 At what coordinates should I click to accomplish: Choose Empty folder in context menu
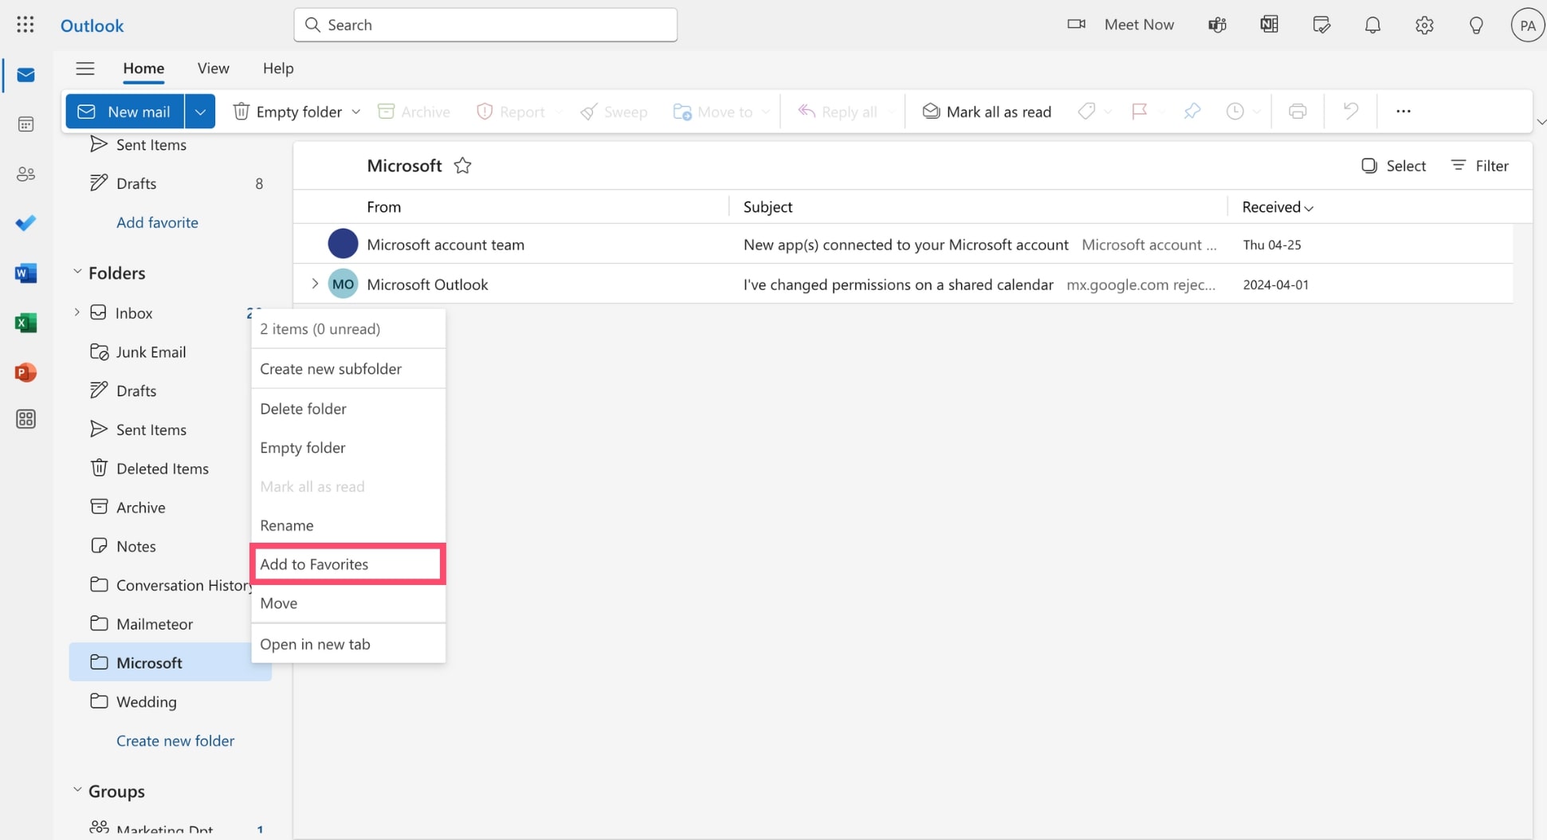coord(348,448)
